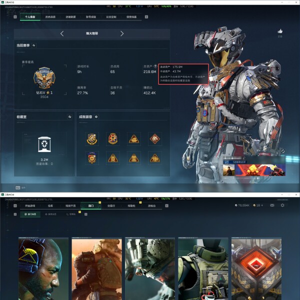The width and height of the screenshot is (300, 300).
Task: Select the highlighted 部门 tab
Action: click(x=91, y=205)
